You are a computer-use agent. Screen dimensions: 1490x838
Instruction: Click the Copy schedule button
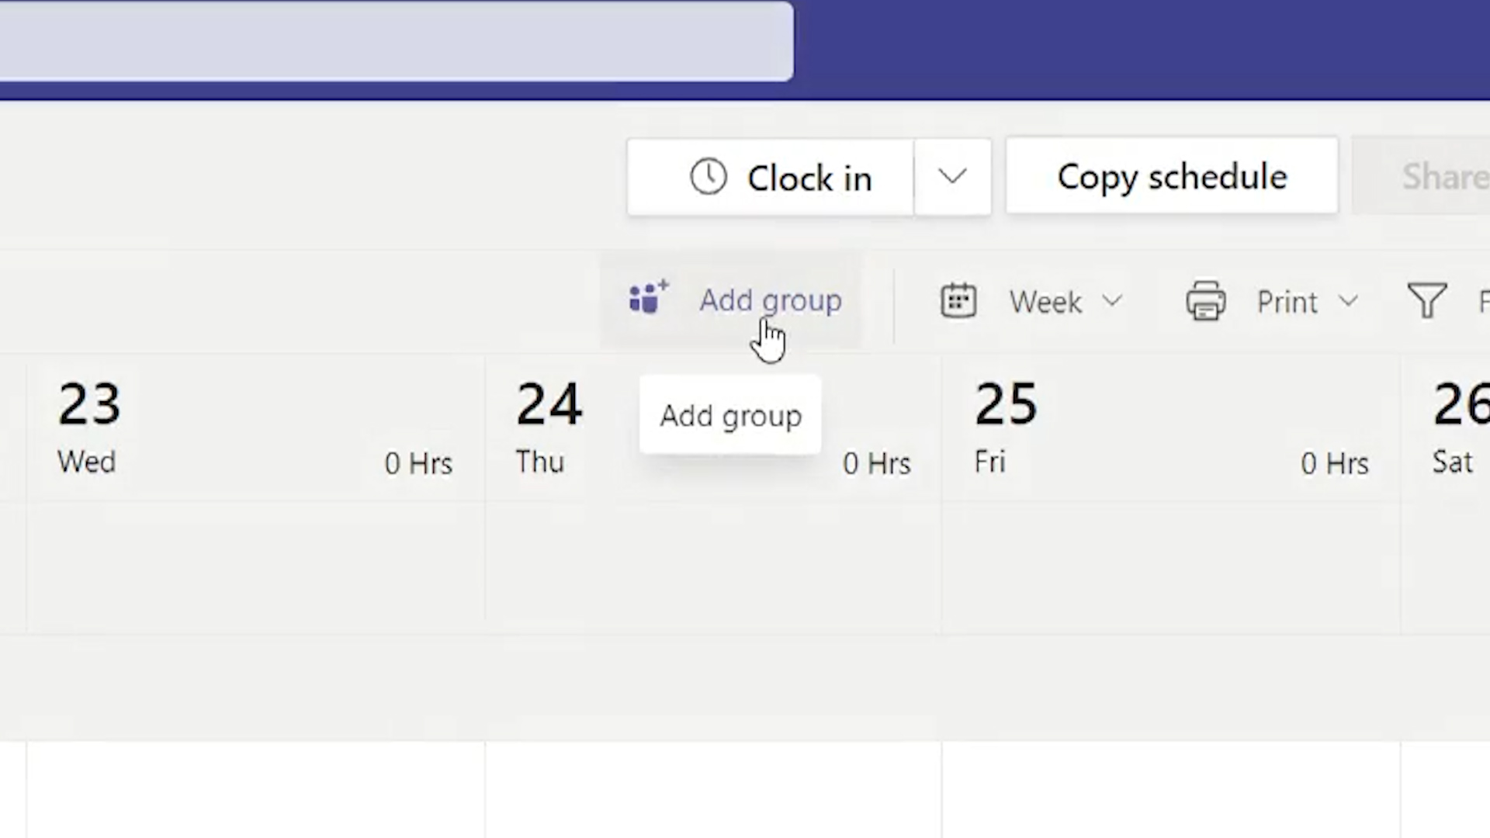(1172, 177)
